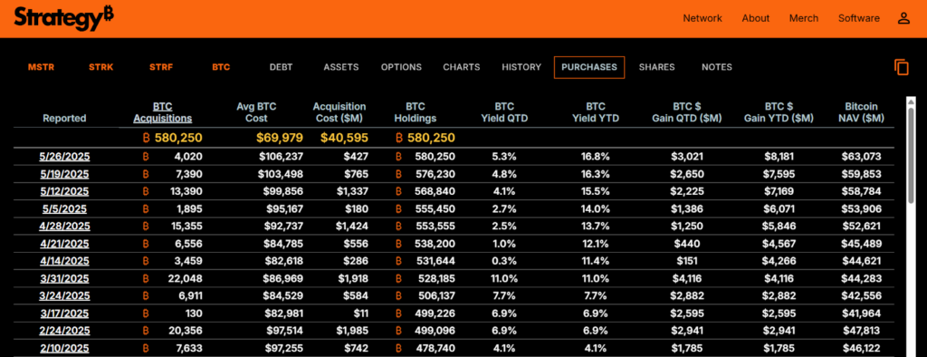927x357 pixels.
Task: Select the PURCHASES tab
Action: 588,67
